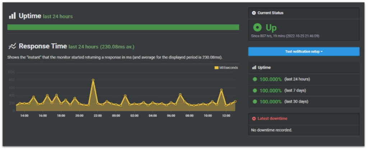368x150 pixels.
Task: Click the large green Up status icon
Action: pos(257,27)
